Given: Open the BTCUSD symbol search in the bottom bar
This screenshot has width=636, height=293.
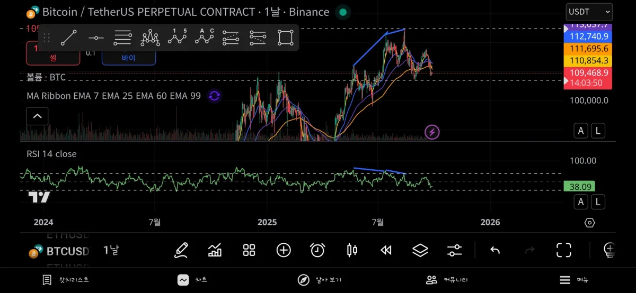Looking at the screenshot, I should point(59,251).
